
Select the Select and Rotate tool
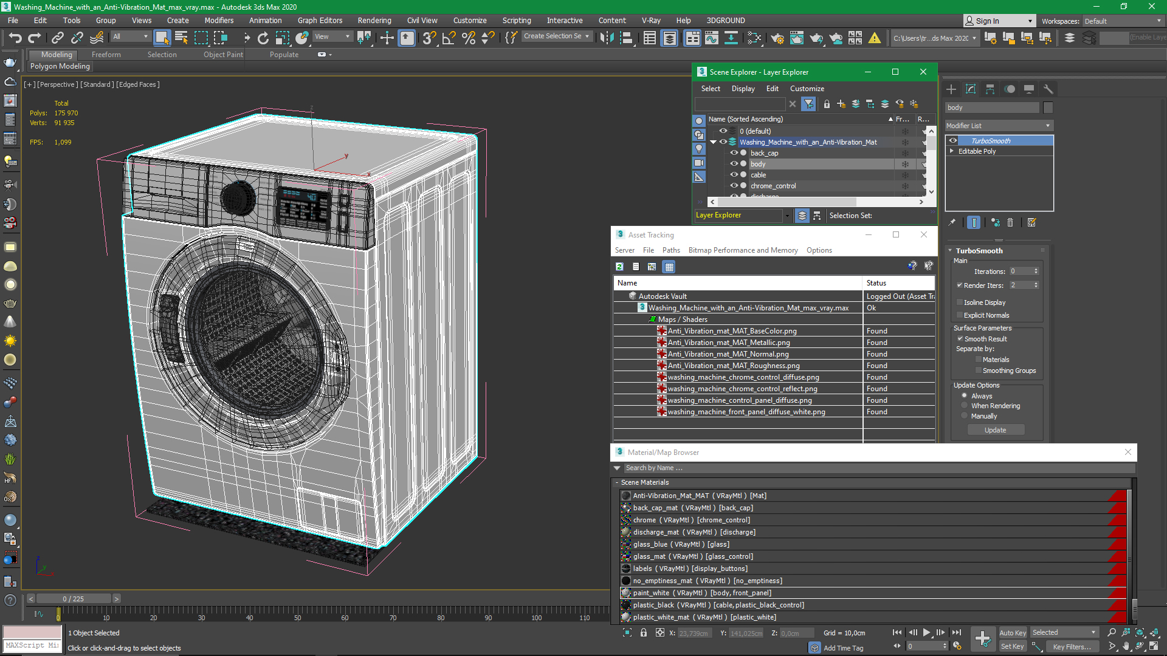[x=263, y=38]
